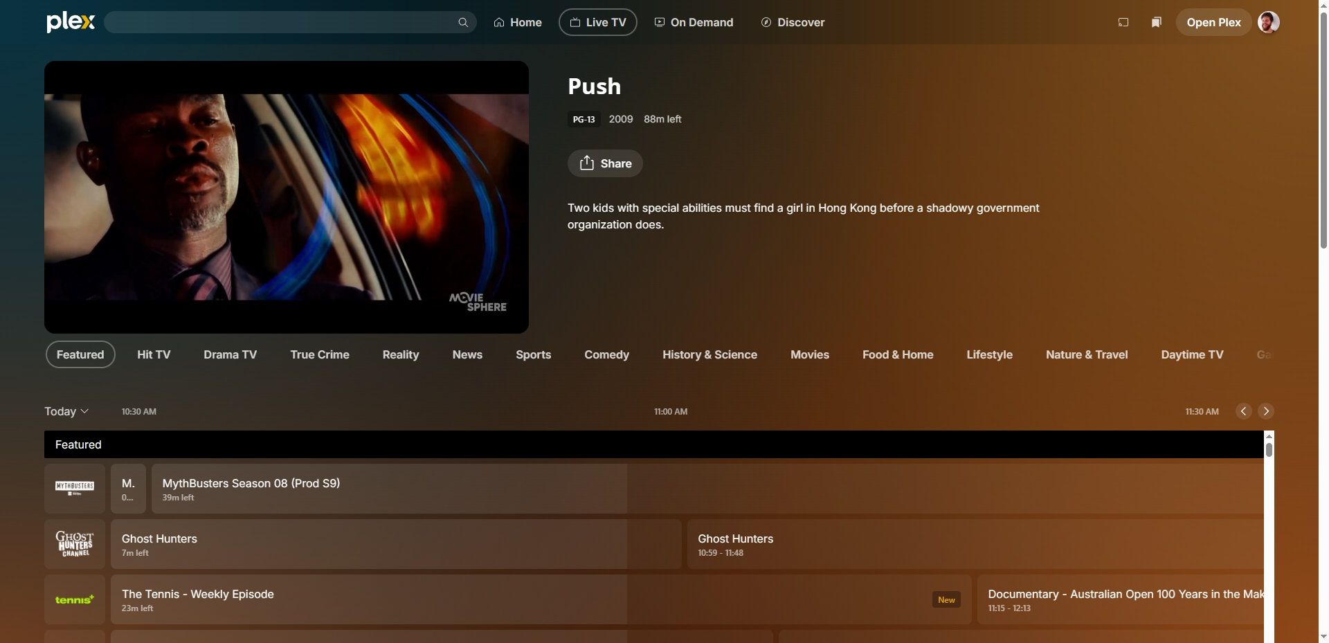Open the On Demand section
This screenshot has height=643, width=1329.
point(694,22)
